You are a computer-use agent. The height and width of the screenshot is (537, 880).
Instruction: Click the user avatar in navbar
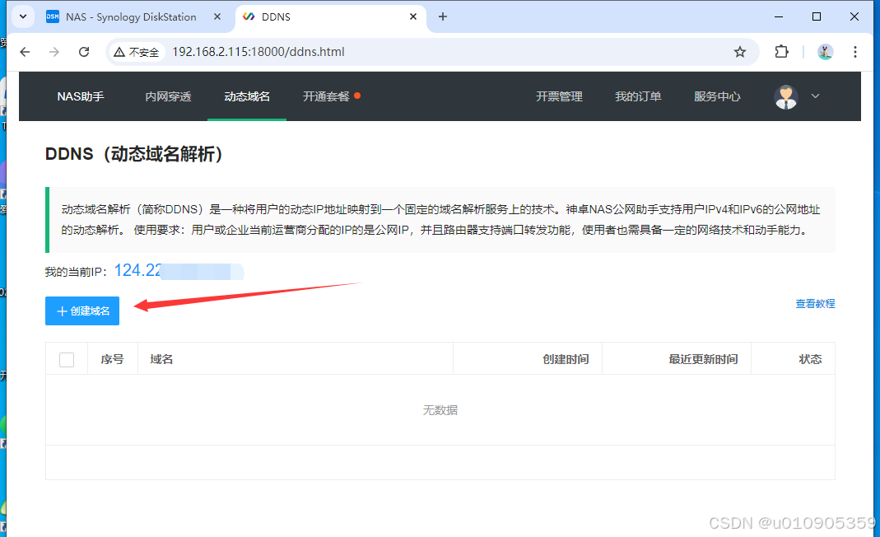[x=786, y=96]
